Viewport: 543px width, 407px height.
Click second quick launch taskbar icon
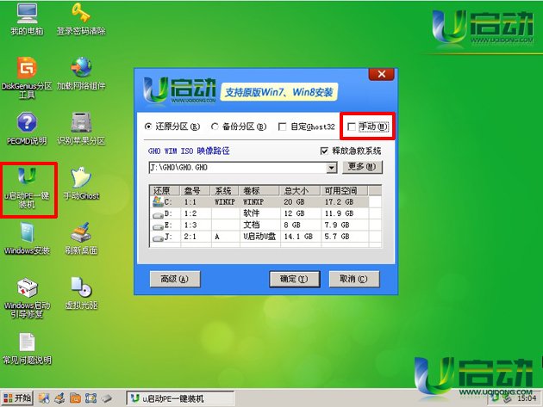click(59, 398)
